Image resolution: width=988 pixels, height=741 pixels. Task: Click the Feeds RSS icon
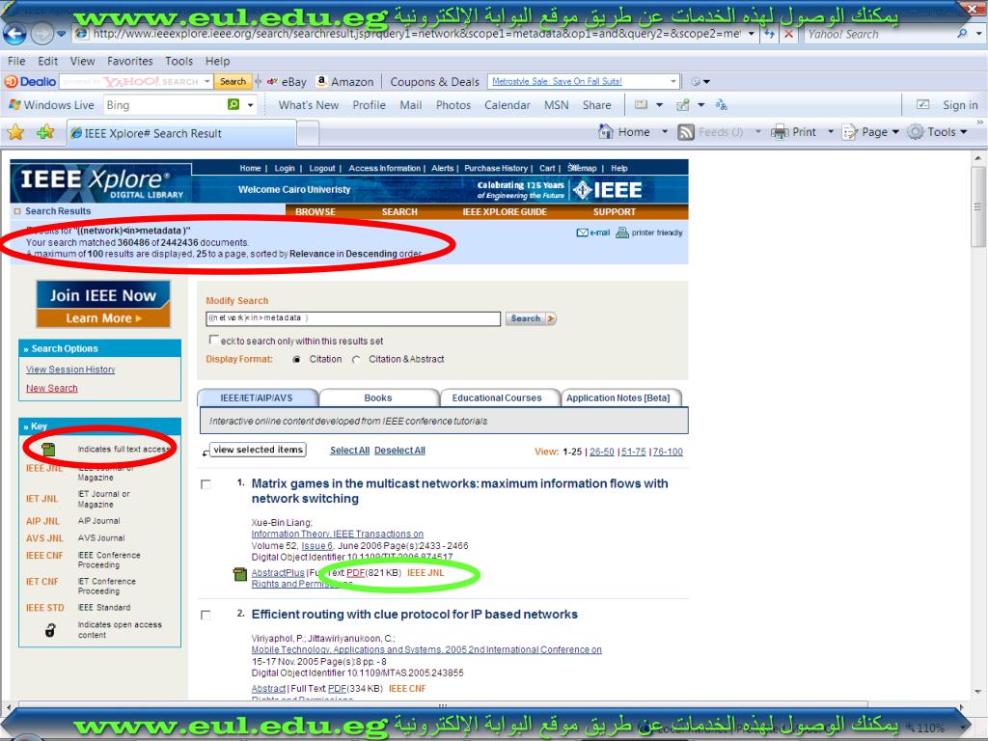(686, 131)
